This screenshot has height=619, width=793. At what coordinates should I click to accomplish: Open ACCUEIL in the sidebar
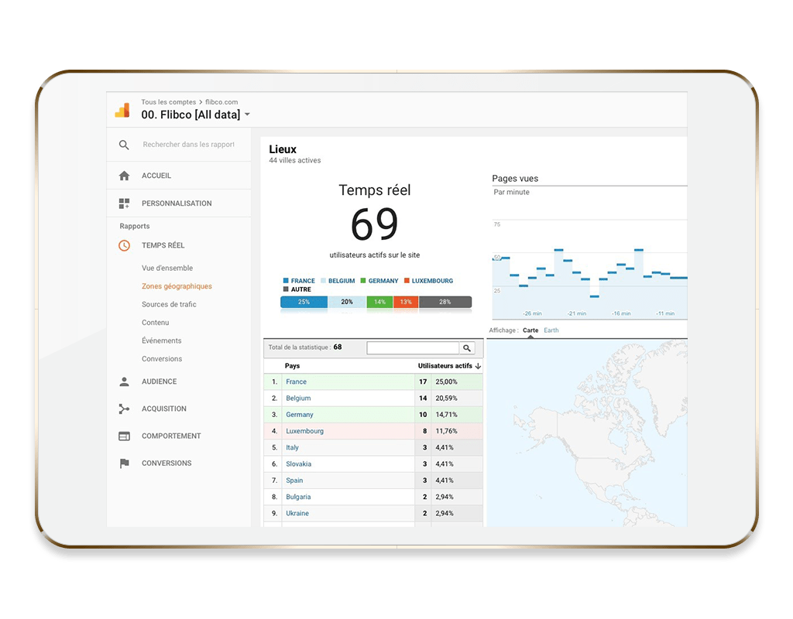point(156,176)
